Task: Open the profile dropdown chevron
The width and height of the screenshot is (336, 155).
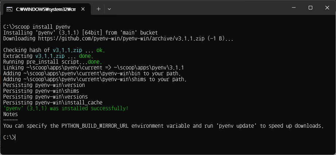Action: tap(109, 9)
